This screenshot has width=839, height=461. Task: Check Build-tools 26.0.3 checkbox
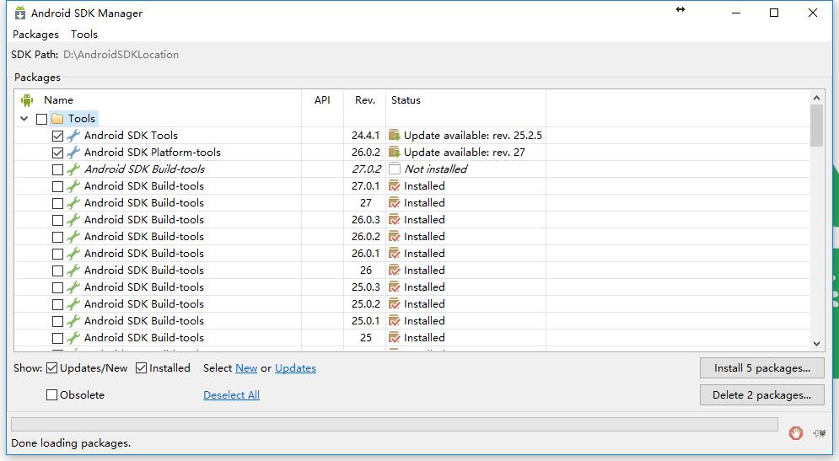click(x=58, y=220)
